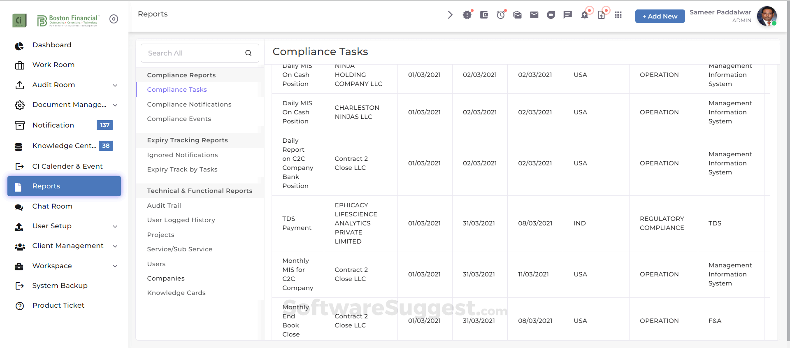
Task: Open the chat message bubble icon
Action: coord(568,15)
